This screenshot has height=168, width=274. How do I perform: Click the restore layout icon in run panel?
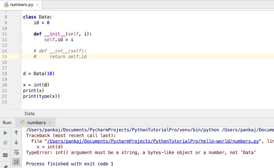[5, 155]
